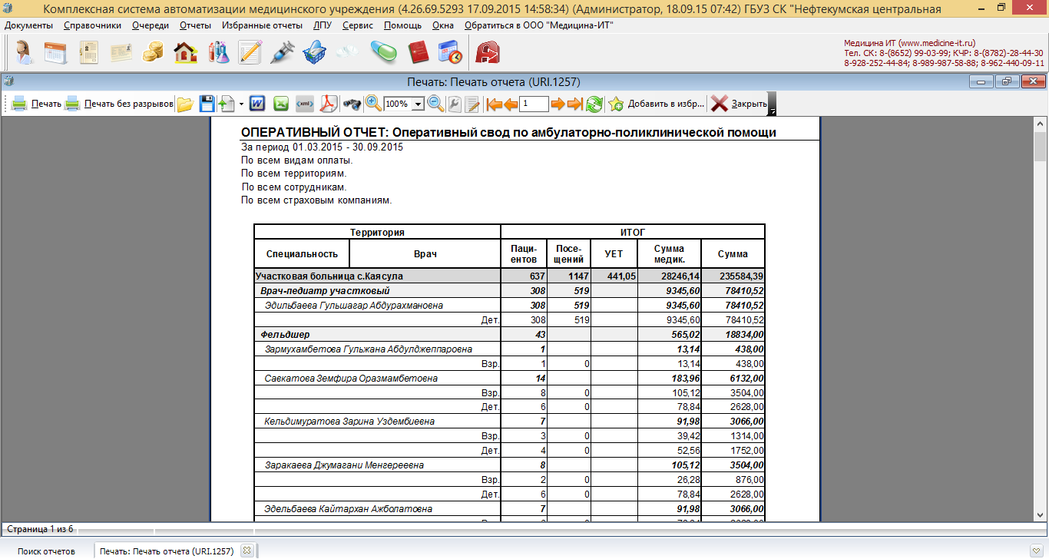This screenshot has height=559, width=1049.
Task: Click the Печать print button
Action: [x=36, y=104]
